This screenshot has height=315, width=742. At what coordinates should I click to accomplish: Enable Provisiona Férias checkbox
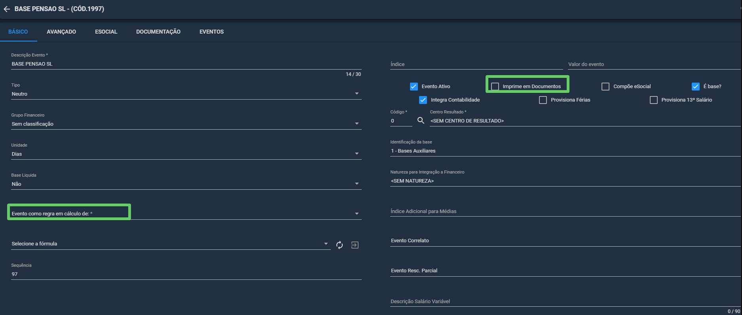tap(543, 100)
